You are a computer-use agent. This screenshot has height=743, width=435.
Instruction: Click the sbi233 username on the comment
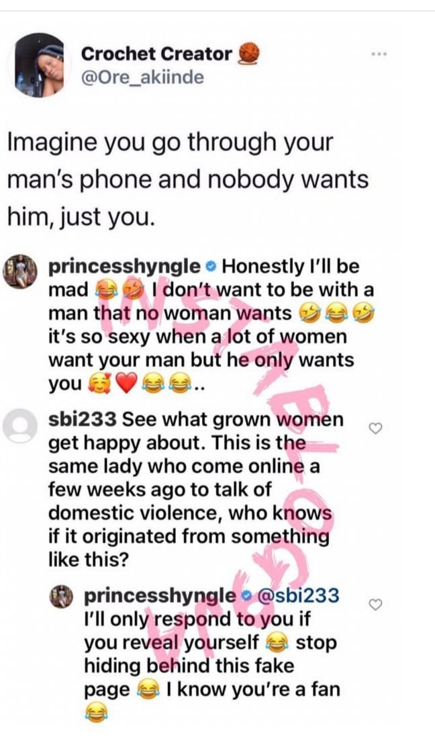83,420
